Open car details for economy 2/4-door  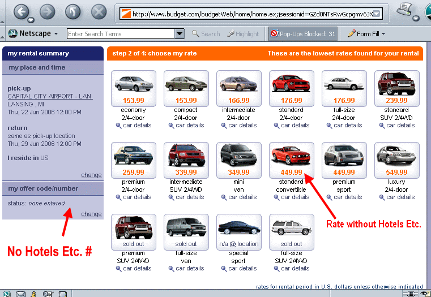click(134, 126)
